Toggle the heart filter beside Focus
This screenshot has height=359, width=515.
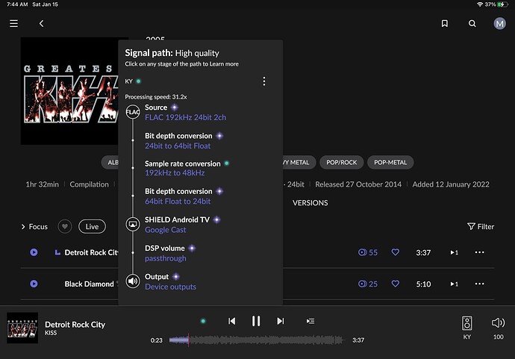pyautogui.click(x=65, y=227)
